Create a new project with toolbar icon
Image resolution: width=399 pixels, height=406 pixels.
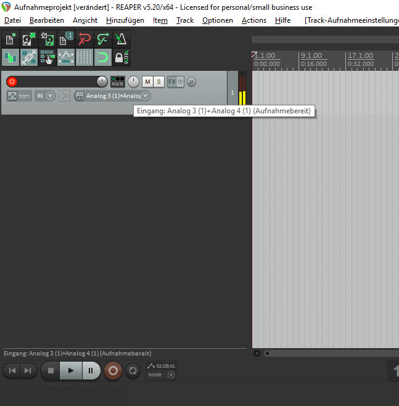click(x=10, y=39)
